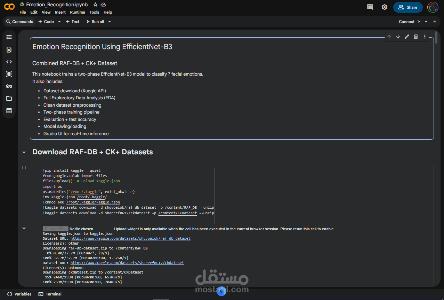
Task: Open the Terminal panel
Action: tap(50, 294)
